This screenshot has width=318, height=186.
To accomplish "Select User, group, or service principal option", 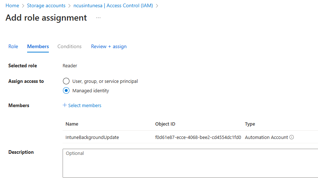I will tap(66, 81).
